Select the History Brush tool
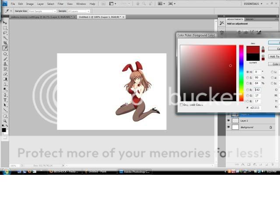The height and width of the screenshot is (212, 280). click(x=5, y=69)
